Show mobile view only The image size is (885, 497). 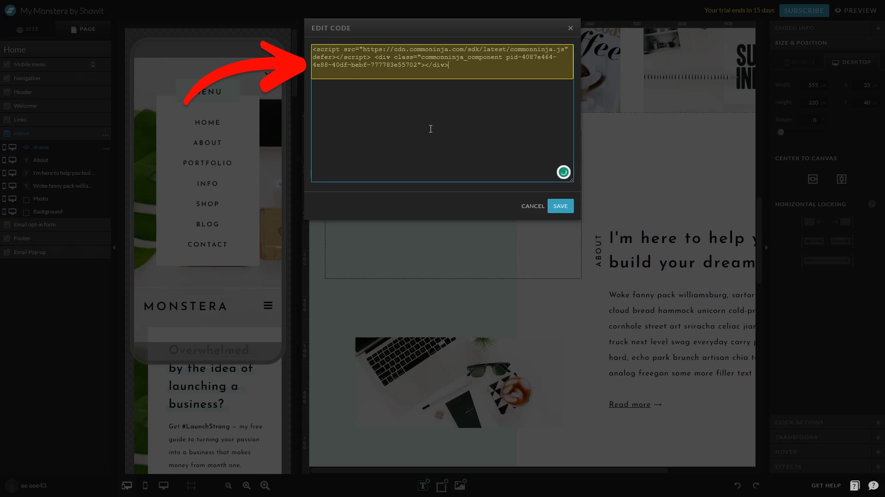pos(145,485)
